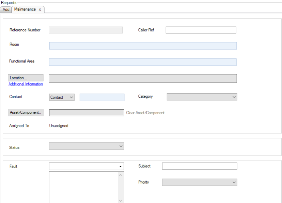Click the Contact name text box

coord(102,97)
